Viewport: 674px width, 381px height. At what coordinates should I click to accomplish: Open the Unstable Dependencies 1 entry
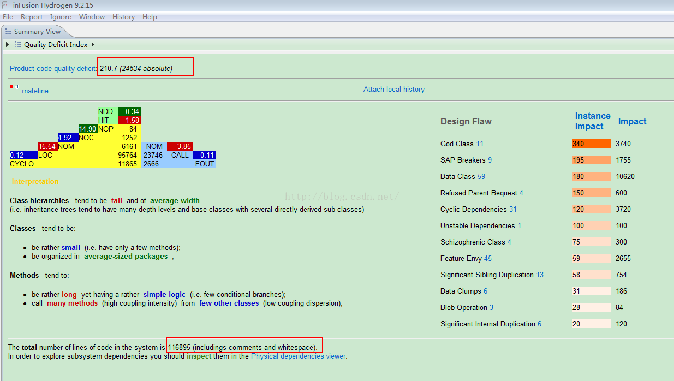pos(481,225)
